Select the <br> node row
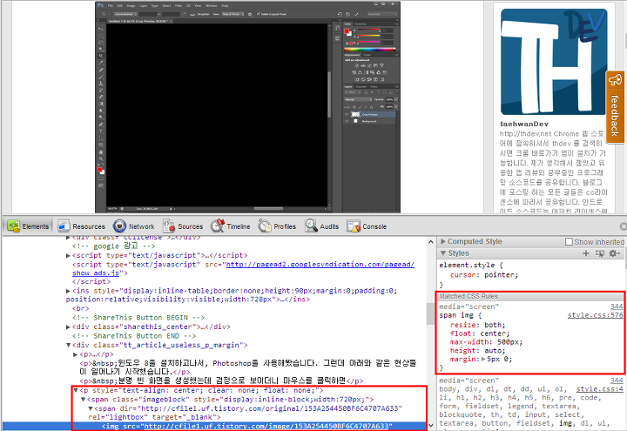This screenshot has height=431, width=627. [x=81, y=308]
